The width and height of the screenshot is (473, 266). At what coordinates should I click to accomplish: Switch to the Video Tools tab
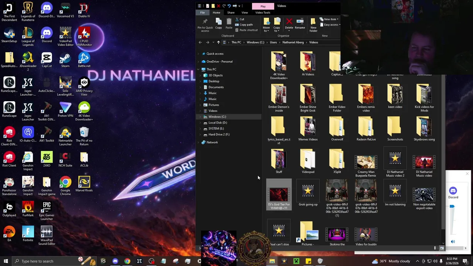(x=263, y=13)
